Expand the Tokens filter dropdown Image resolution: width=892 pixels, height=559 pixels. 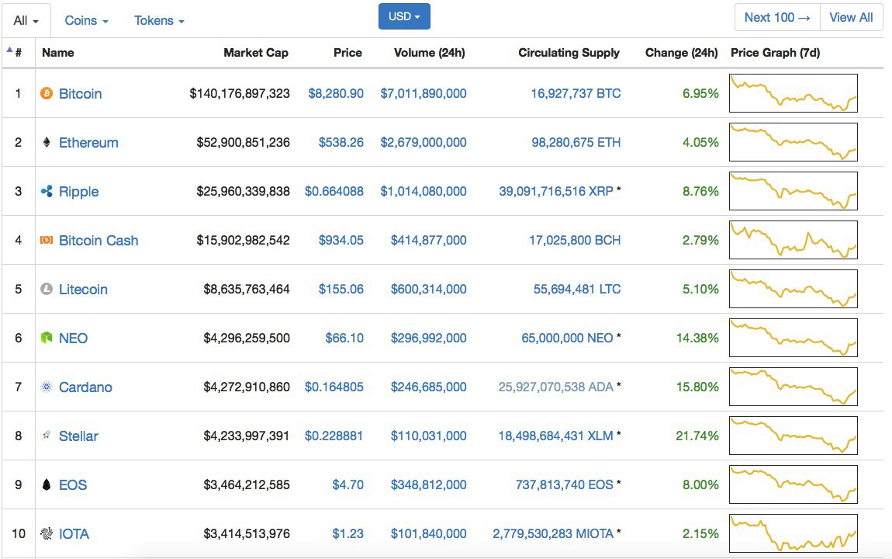[159, 21]
